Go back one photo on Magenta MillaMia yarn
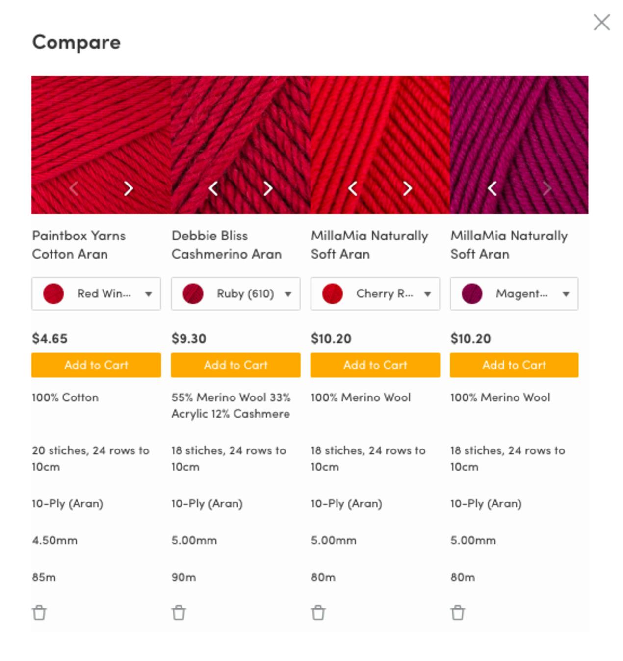The width and height of the screenshot is (623, 661). [492, 188]
